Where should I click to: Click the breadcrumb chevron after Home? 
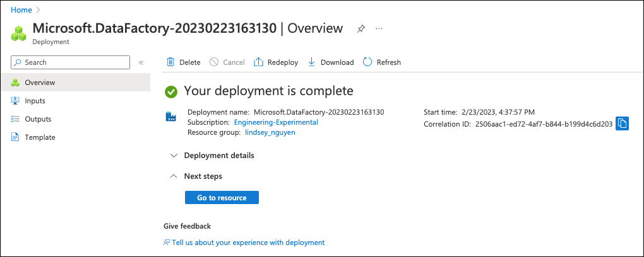(39, 10)
